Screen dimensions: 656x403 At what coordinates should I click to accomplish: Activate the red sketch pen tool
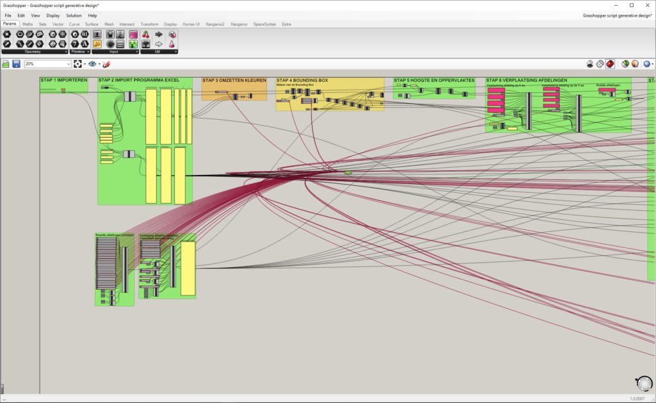coord(106,64)
